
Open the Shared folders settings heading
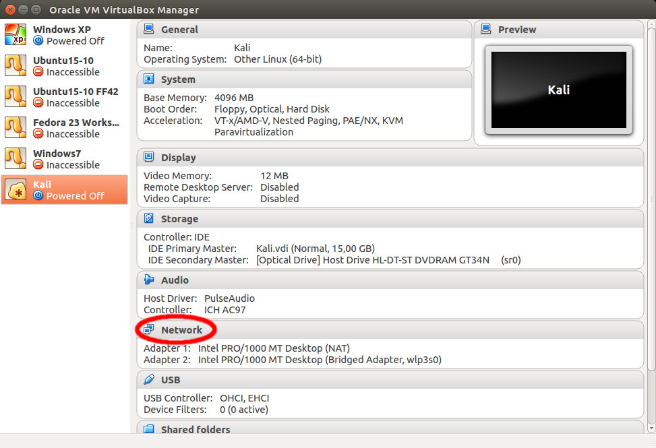[x=196, y=429]
